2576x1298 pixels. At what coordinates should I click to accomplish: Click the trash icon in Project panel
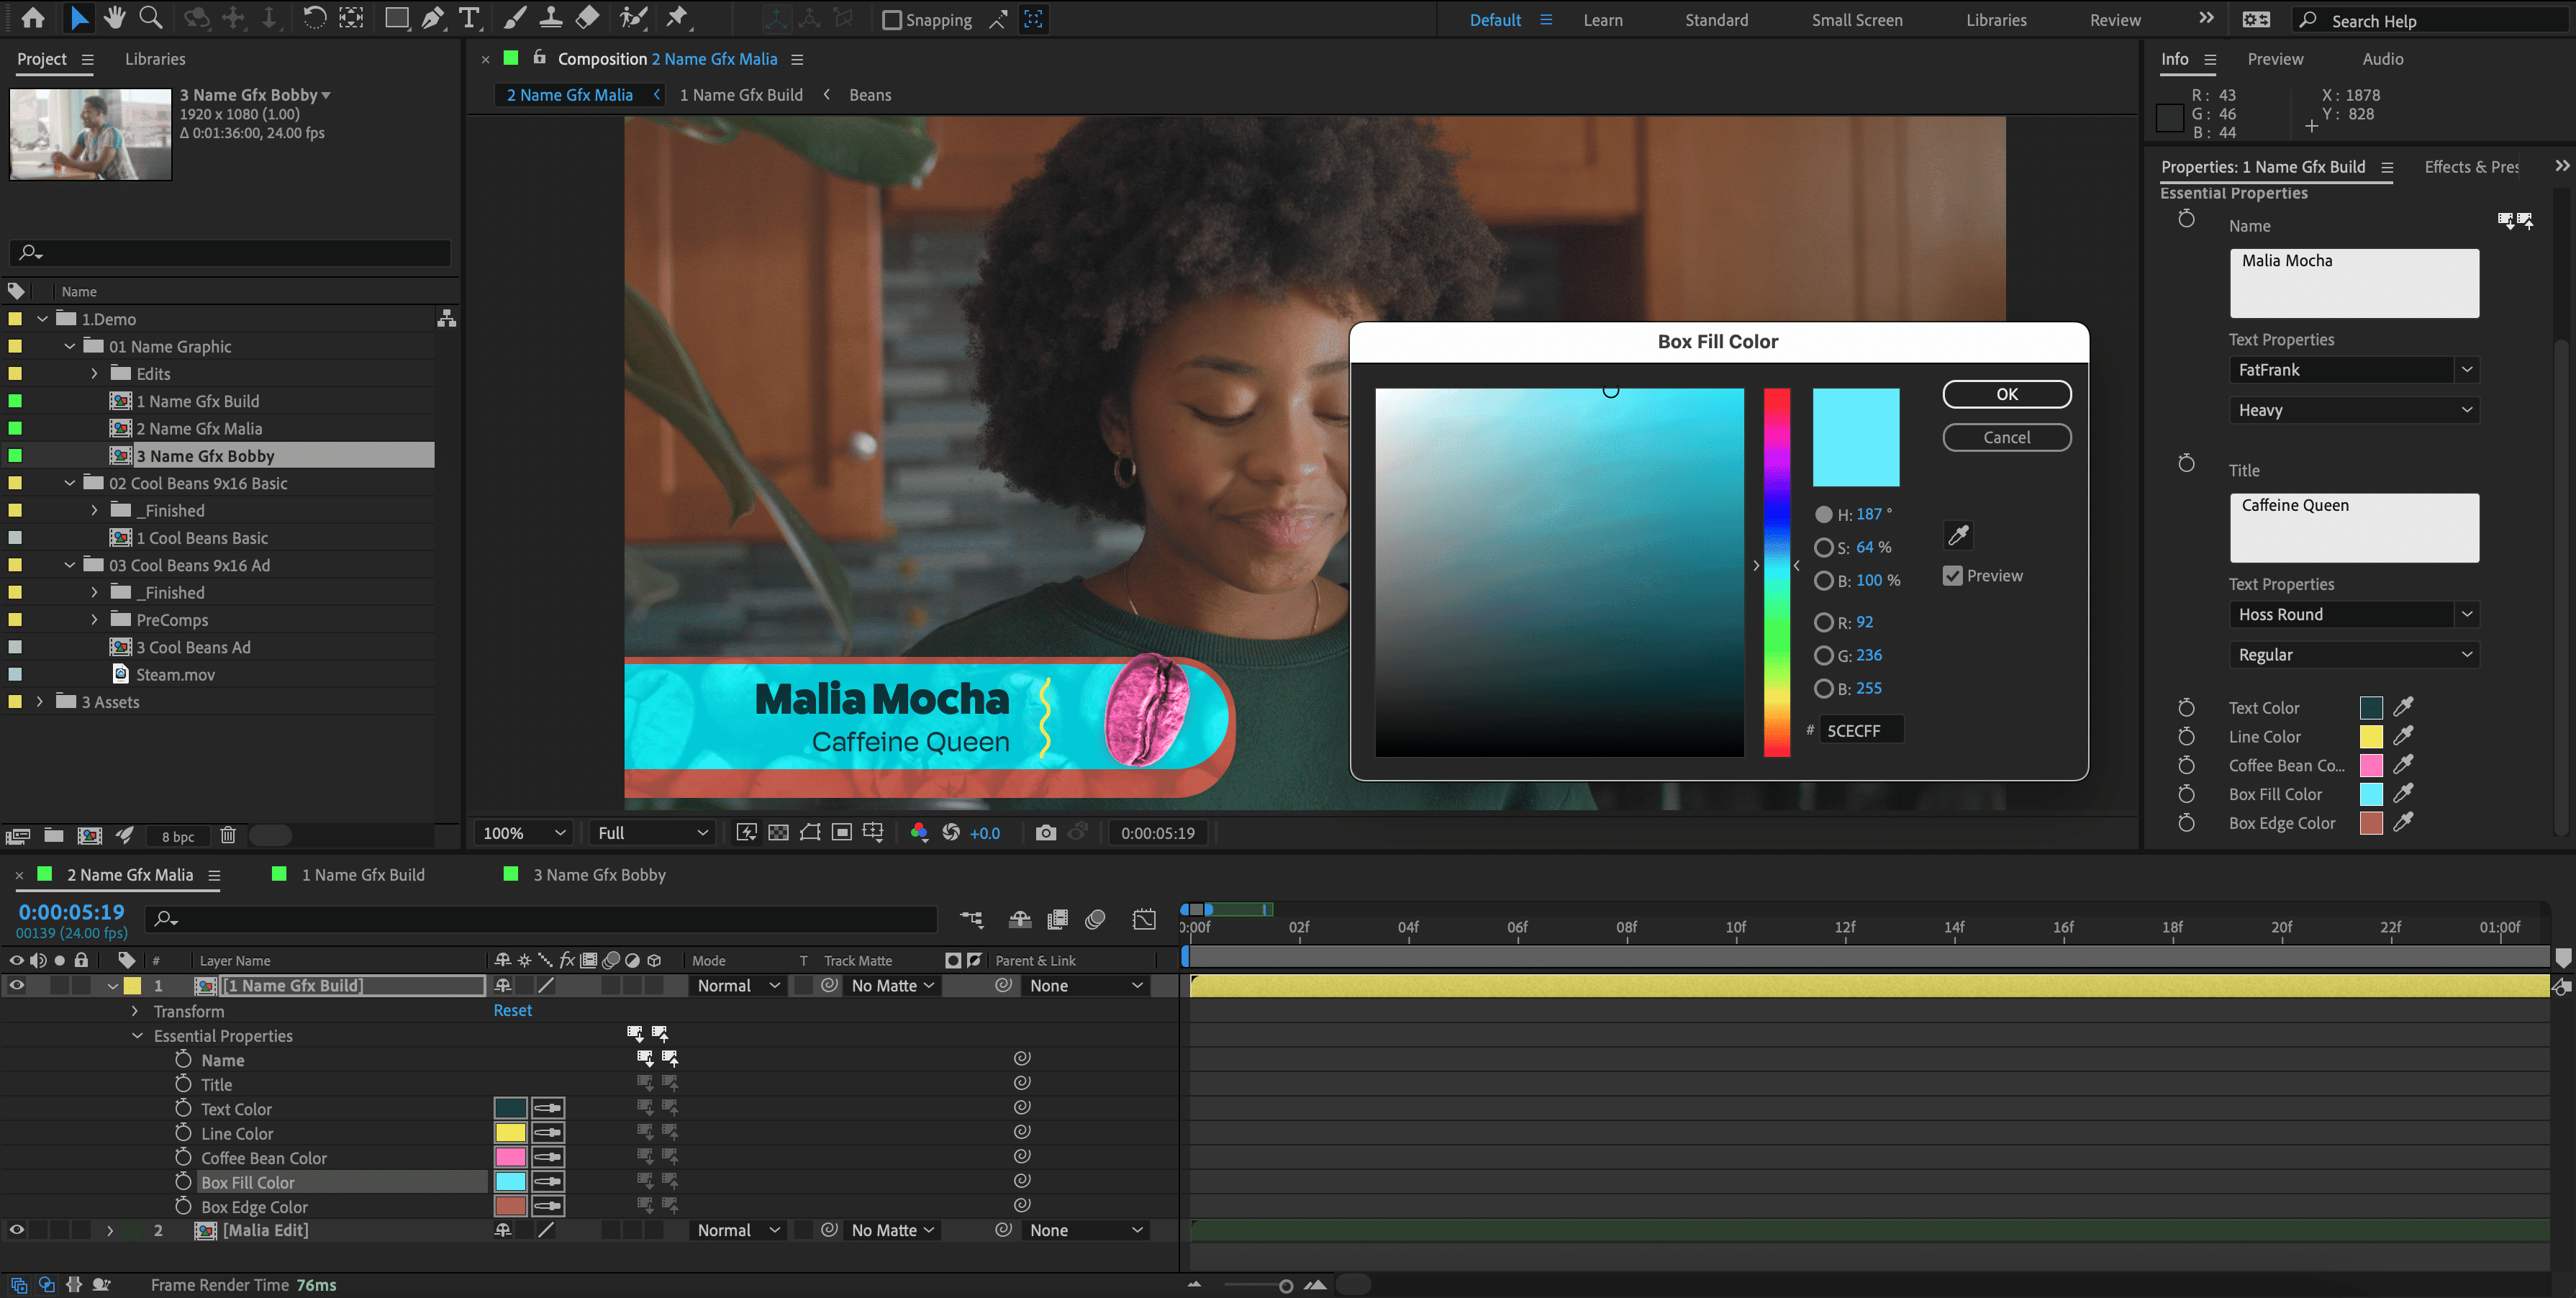[228, 835]
